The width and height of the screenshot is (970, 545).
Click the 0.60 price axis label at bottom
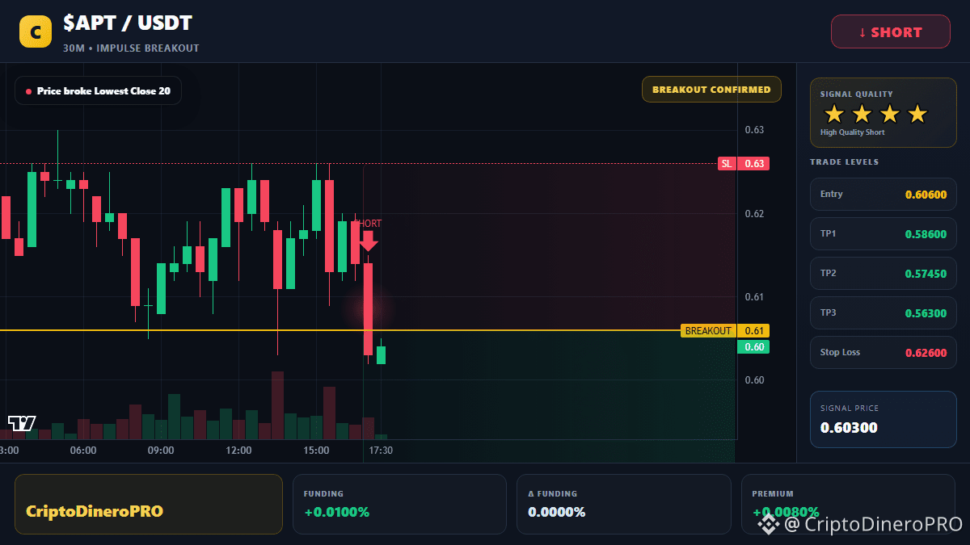click(x=754, y=380)
